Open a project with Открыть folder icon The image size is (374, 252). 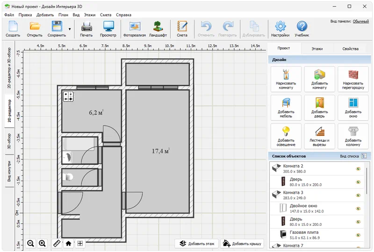pos(35,29)
